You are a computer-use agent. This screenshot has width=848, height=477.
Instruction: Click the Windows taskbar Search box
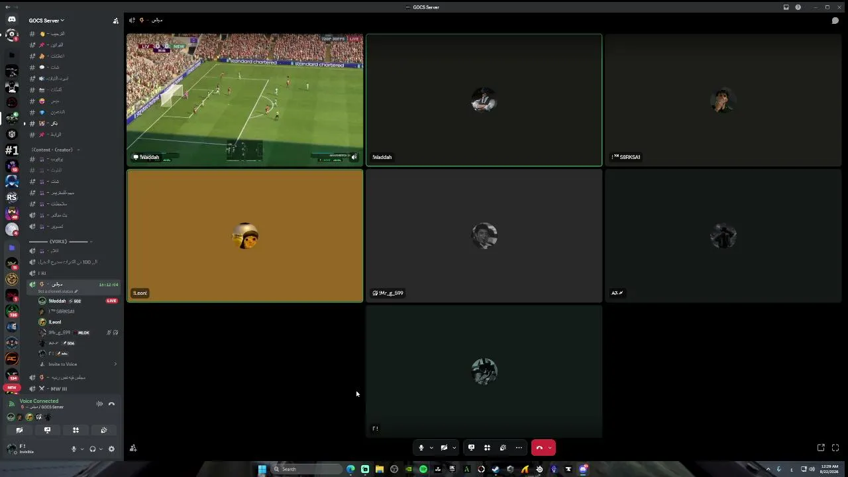307,469
